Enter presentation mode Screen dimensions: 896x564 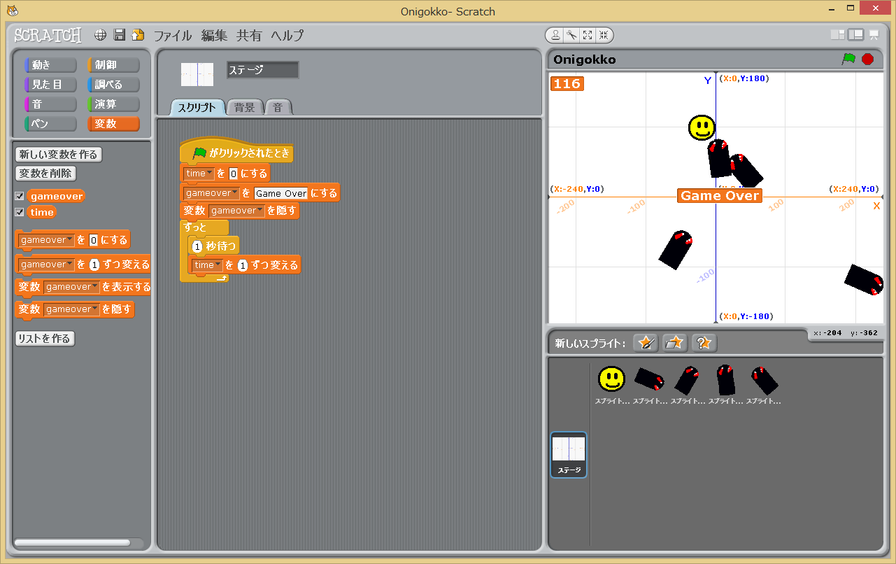(874, 35)
